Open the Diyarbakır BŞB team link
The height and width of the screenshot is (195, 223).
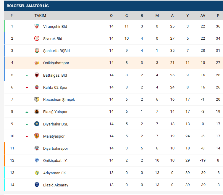(x=56, y=124)
